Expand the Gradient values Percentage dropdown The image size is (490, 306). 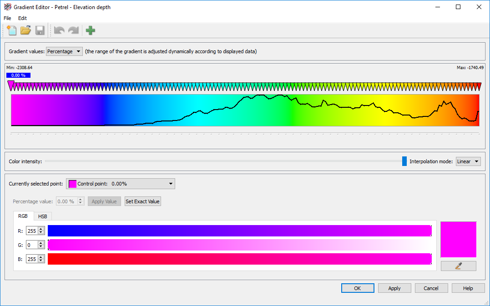pyautogui.click(x=64, y=51)
